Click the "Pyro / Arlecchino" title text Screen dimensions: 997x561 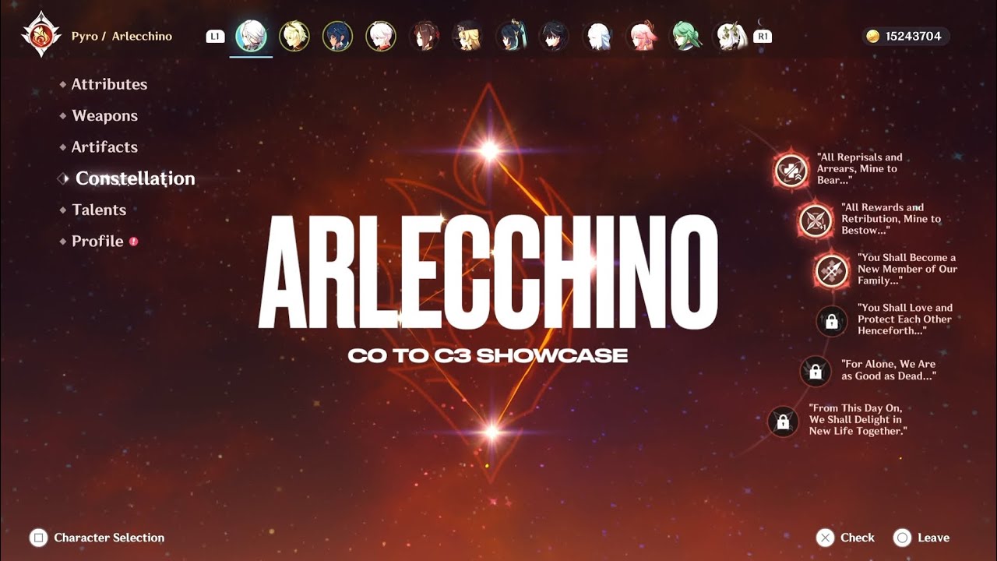122,37
